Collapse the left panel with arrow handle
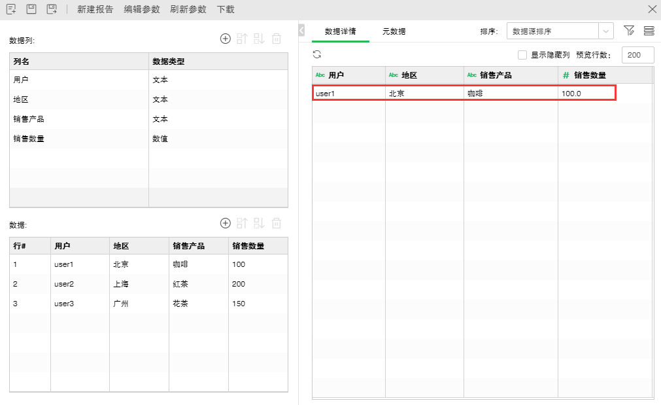The width and height of the screenshot is (661, 405). click(x=301, y=30)
